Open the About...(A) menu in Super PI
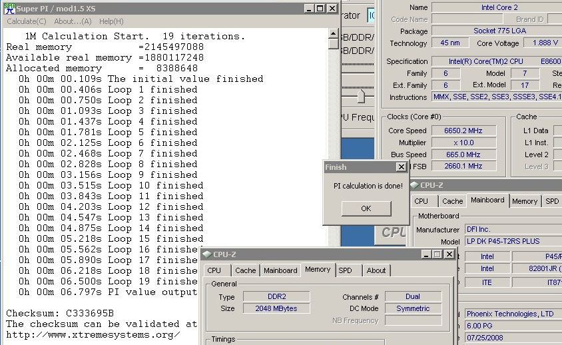The width and height of the screenshot is (562, 345). coord(73,21)
